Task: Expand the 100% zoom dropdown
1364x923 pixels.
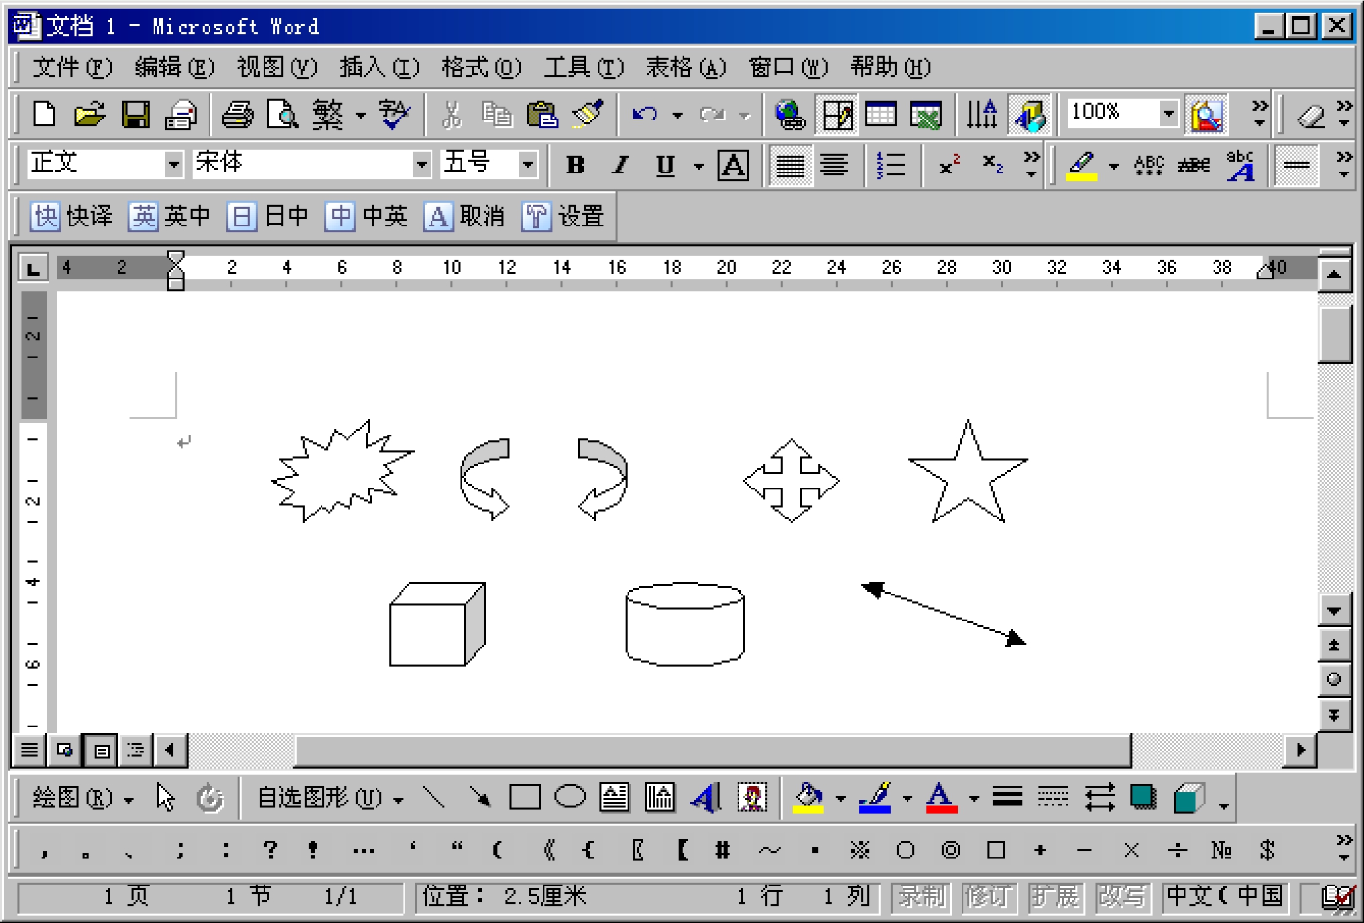Action: 1169,113
